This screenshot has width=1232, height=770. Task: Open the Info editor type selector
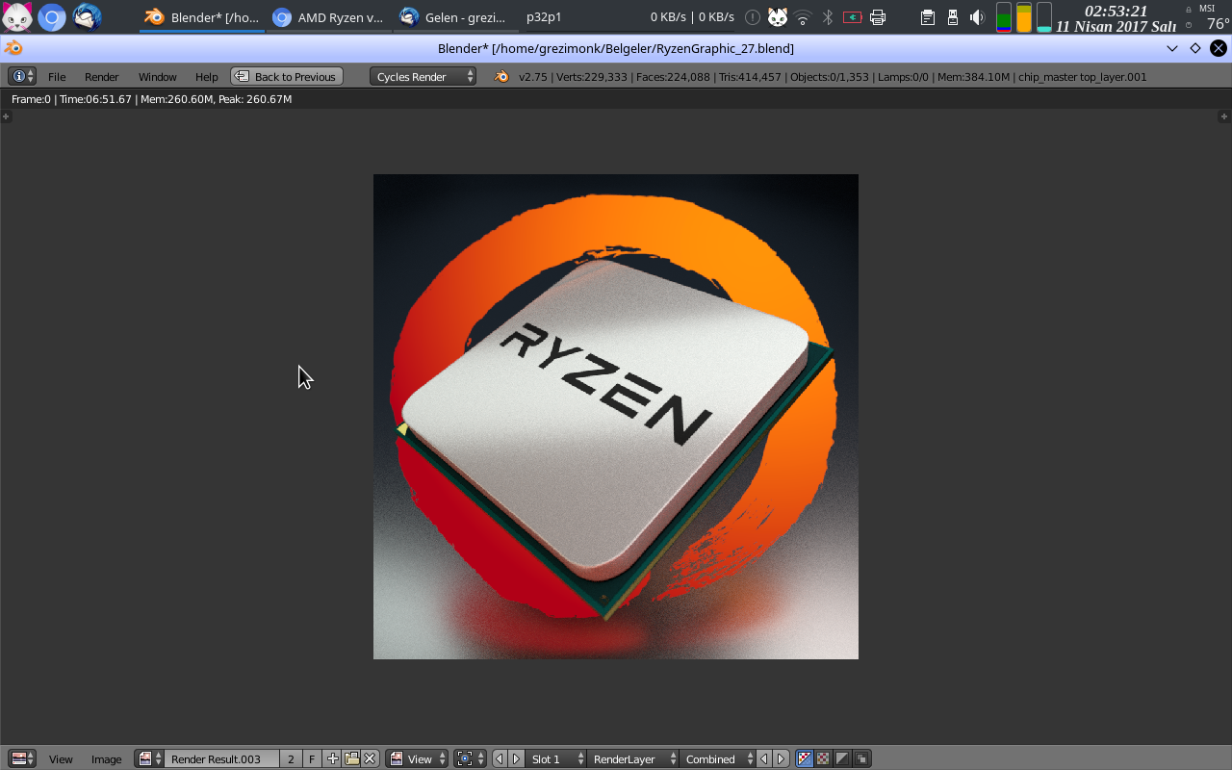click(21, 76)
